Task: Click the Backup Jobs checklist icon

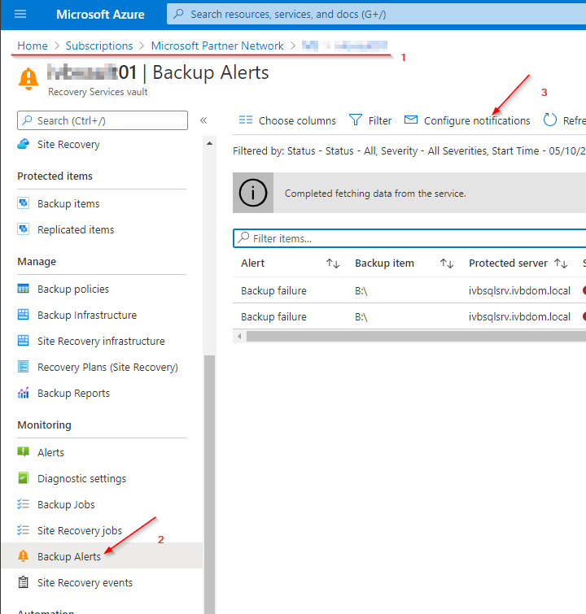Action: click(23, 504)
